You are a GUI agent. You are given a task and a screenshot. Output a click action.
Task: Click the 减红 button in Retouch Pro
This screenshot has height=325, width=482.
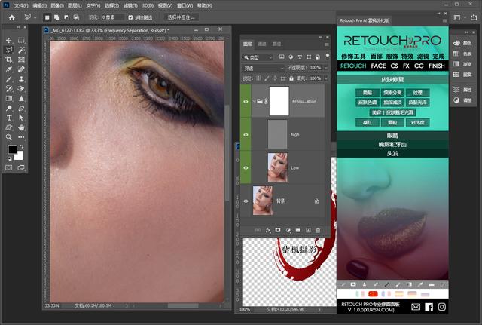point(368,122)
